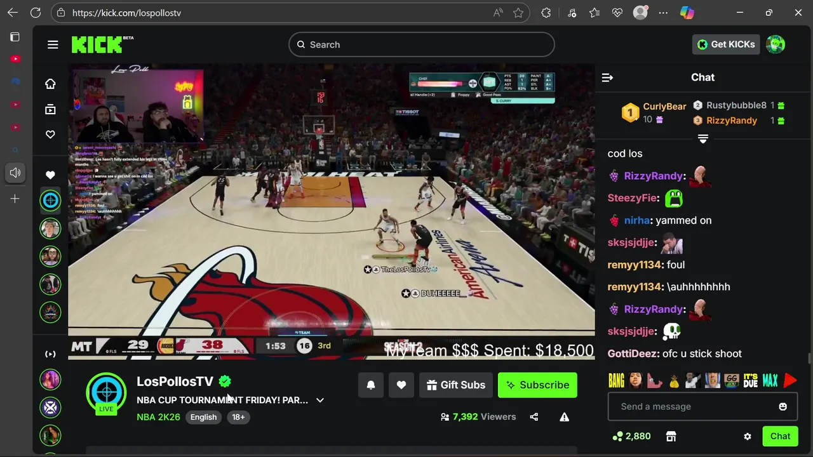Expand the gifters leaderboard chevron
This screenshot has height=457, width=813.
pos(702,138)
